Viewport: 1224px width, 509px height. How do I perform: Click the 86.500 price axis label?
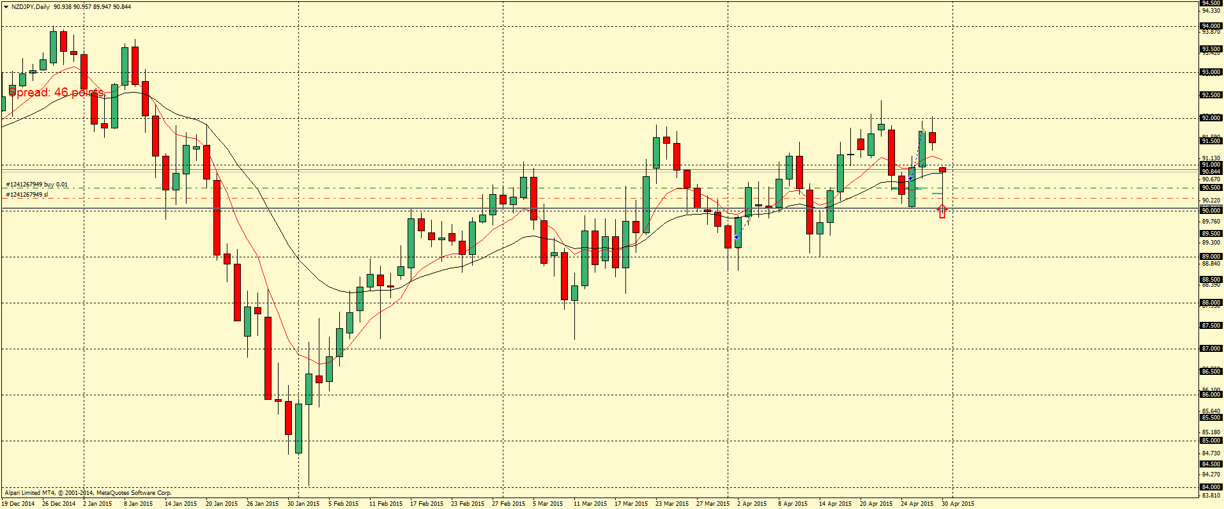pyautogui.click(x=1211, y=372)
